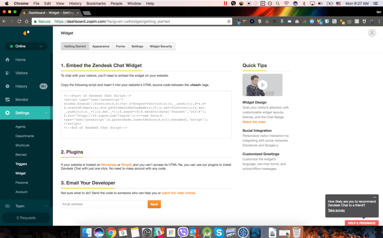Viewport: 383px width, 238px height.
Task: Open Skype from the dock
Action: [x=219, y=232]
